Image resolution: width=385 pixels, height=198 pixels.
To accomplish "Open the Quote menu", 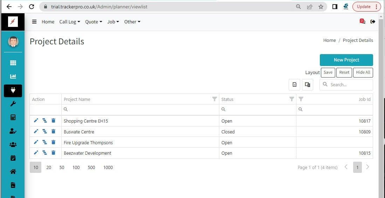I will (94, 22).
